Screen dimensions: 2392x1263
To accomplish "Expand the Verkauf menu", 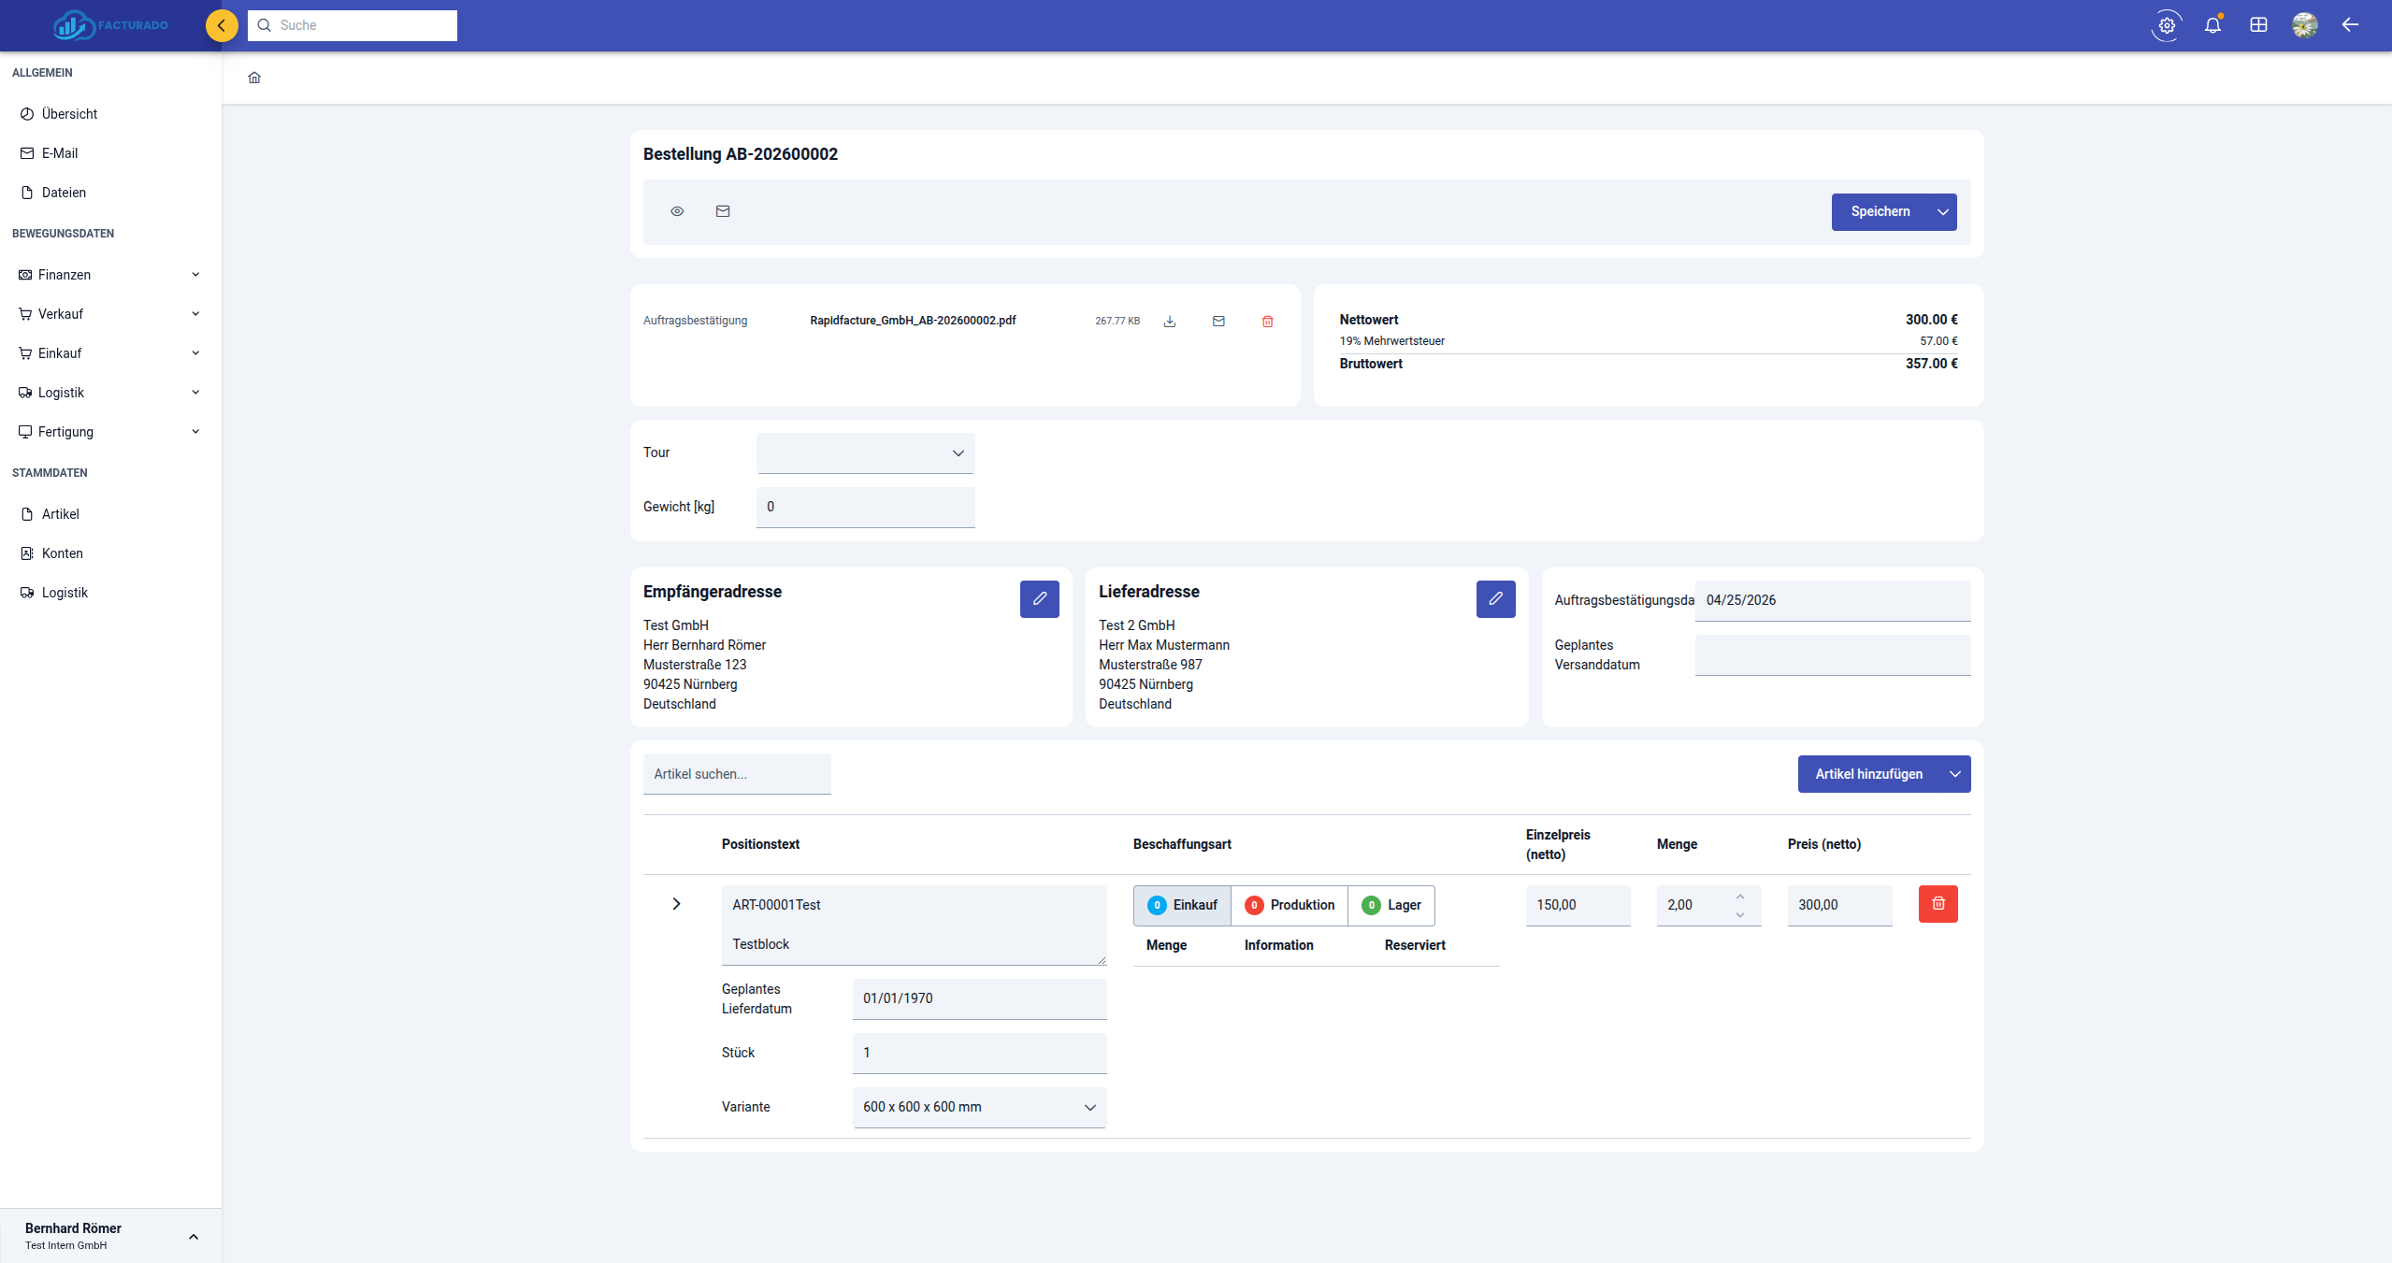I will pyautogui.click(x=110, y=314).
